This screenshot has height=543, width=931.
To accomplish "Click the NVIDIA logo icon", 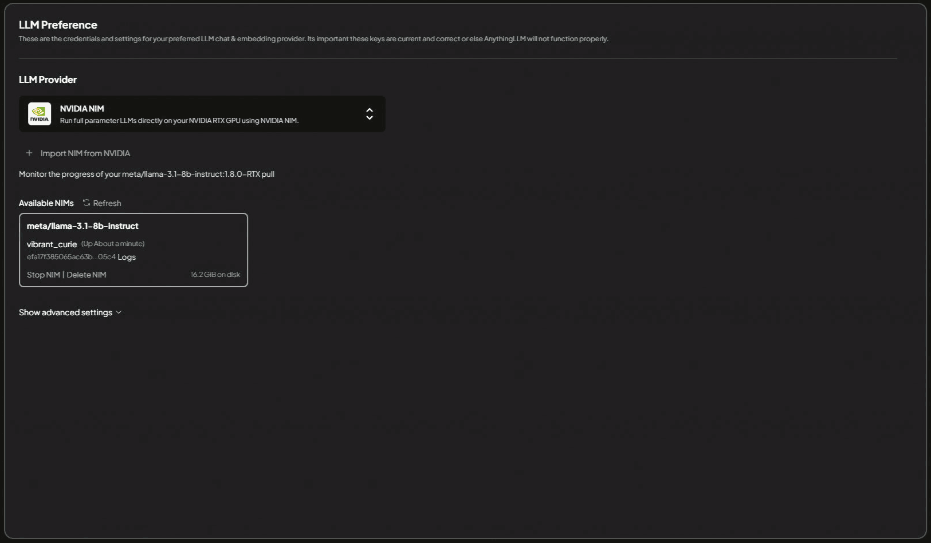I will click(x=40, y=114).
